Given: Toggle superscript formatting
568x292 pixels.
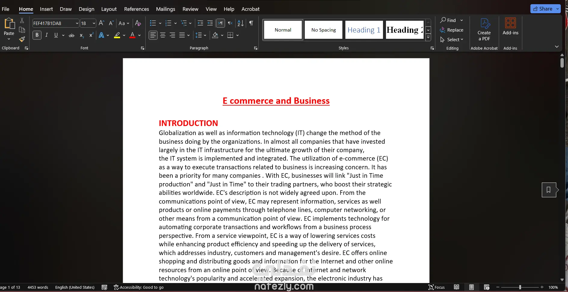Looking at the screenshot, I should pos(91,35).
